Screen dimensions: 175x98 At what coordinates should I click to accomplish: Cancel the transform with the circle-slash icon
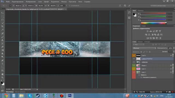click(x=125, y=5)
